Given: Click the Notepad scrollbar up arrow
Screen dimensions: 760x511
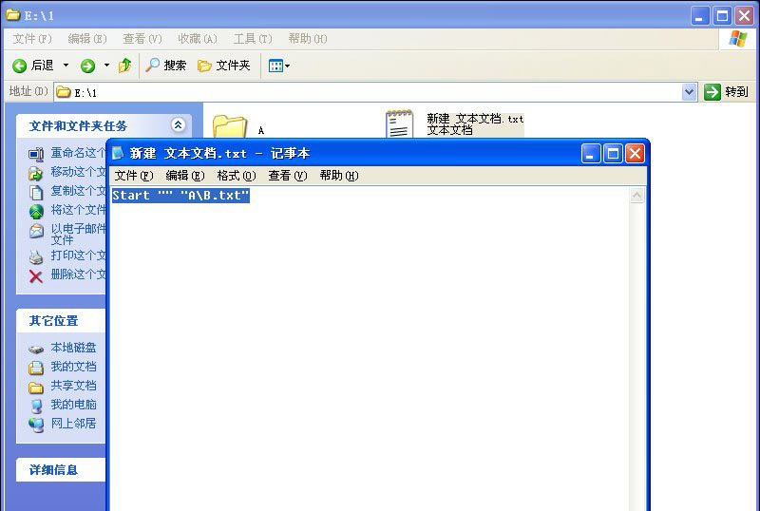Looking at the screenshot, I should [x=636, y=196].
